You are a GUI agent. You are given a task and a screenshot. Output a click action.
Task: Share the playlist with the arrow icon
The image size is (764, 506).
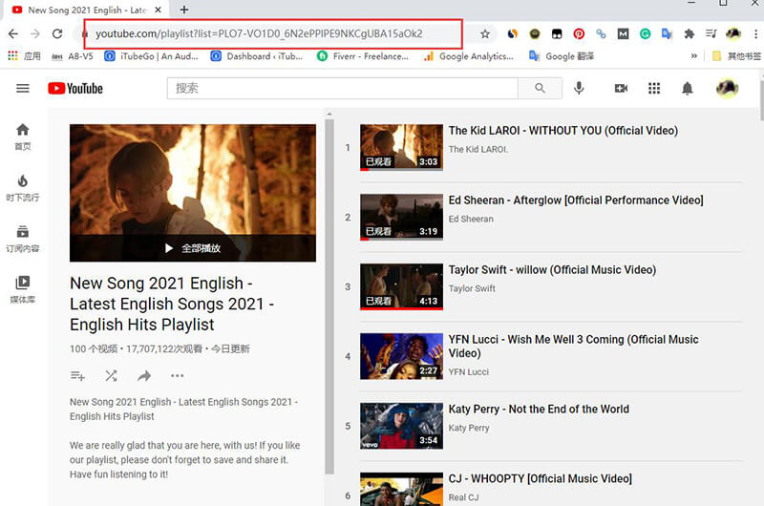(144, 375)
